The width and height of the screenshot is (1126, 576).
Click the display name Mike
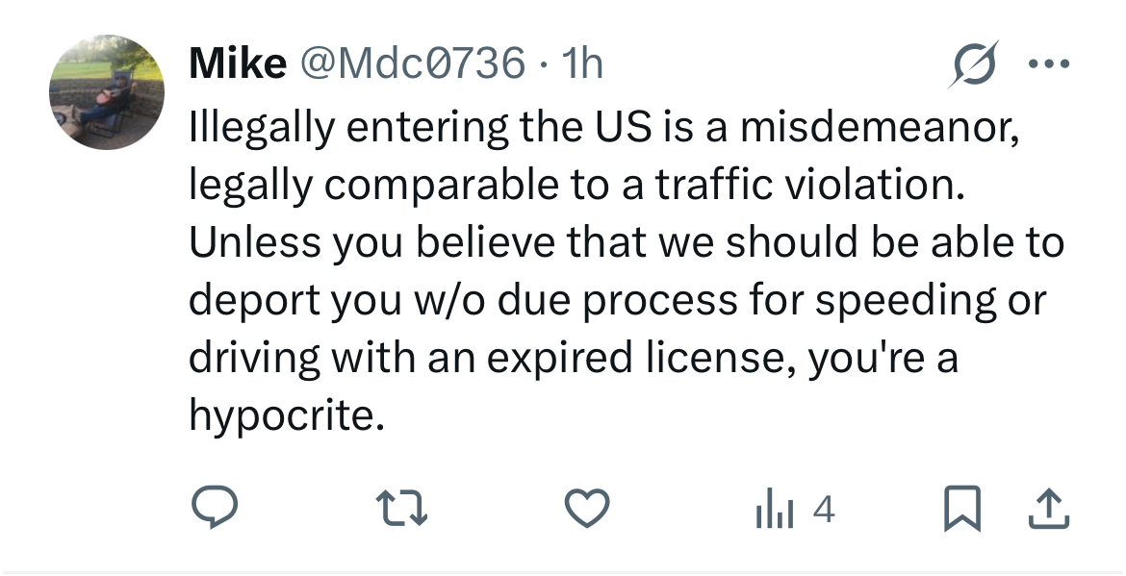pyautogui.click(x=238, y=64)
